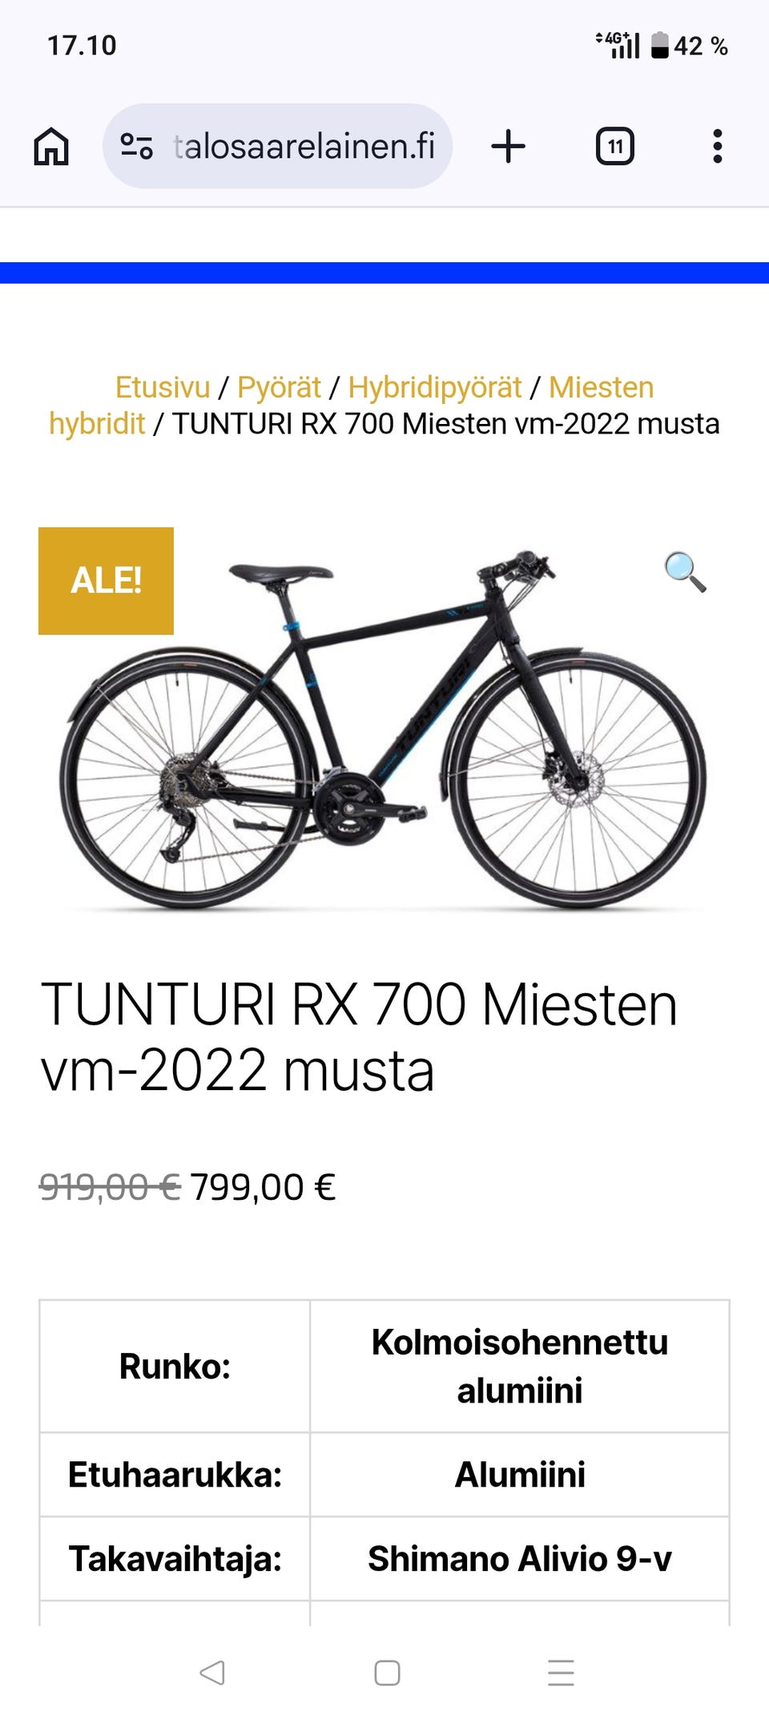Click the product title TUNTURI RX 700
The image size is (769, 1720).
359,1037
